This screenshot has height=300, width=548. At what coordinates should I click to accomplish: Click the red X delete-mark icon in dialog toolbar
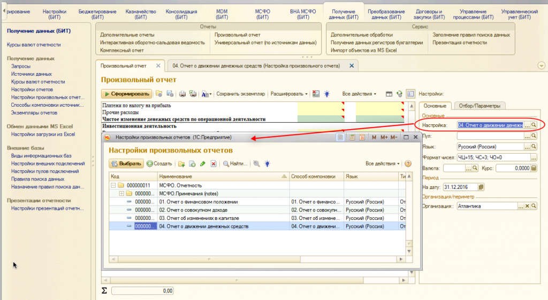click(213, 164)
